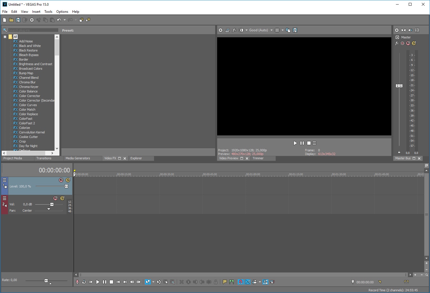Screen dimensions: 430x293
Task: Click inside the plug-ins search field
Action: point(33,30)
